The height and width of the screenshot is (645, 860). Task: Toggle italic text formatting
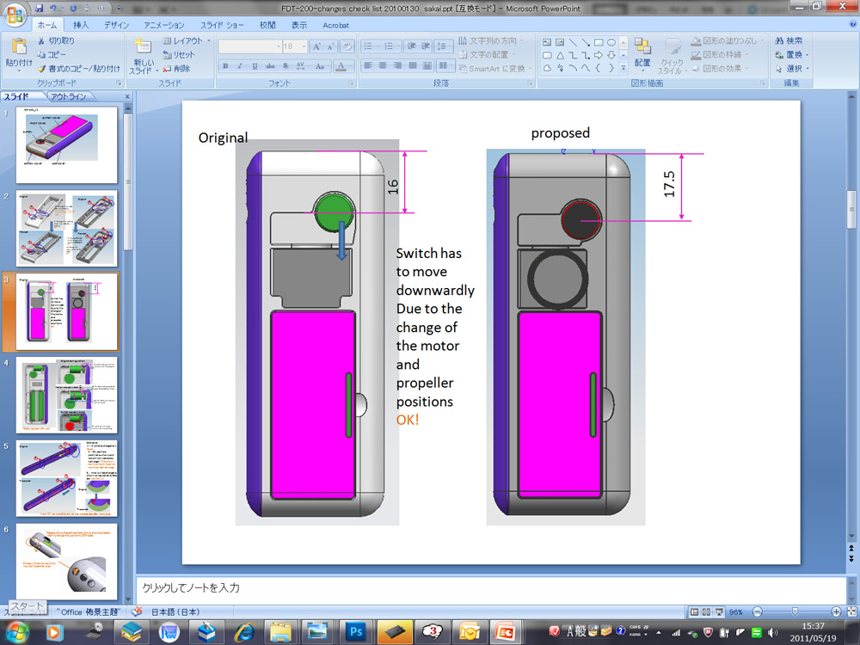[239, 66]
